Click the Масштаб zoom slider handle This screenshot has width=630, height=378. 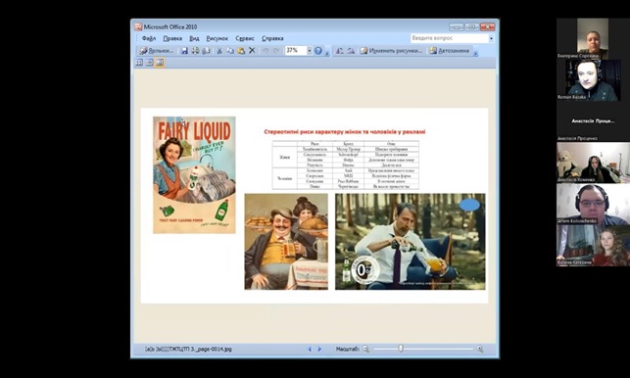(401, 349)
